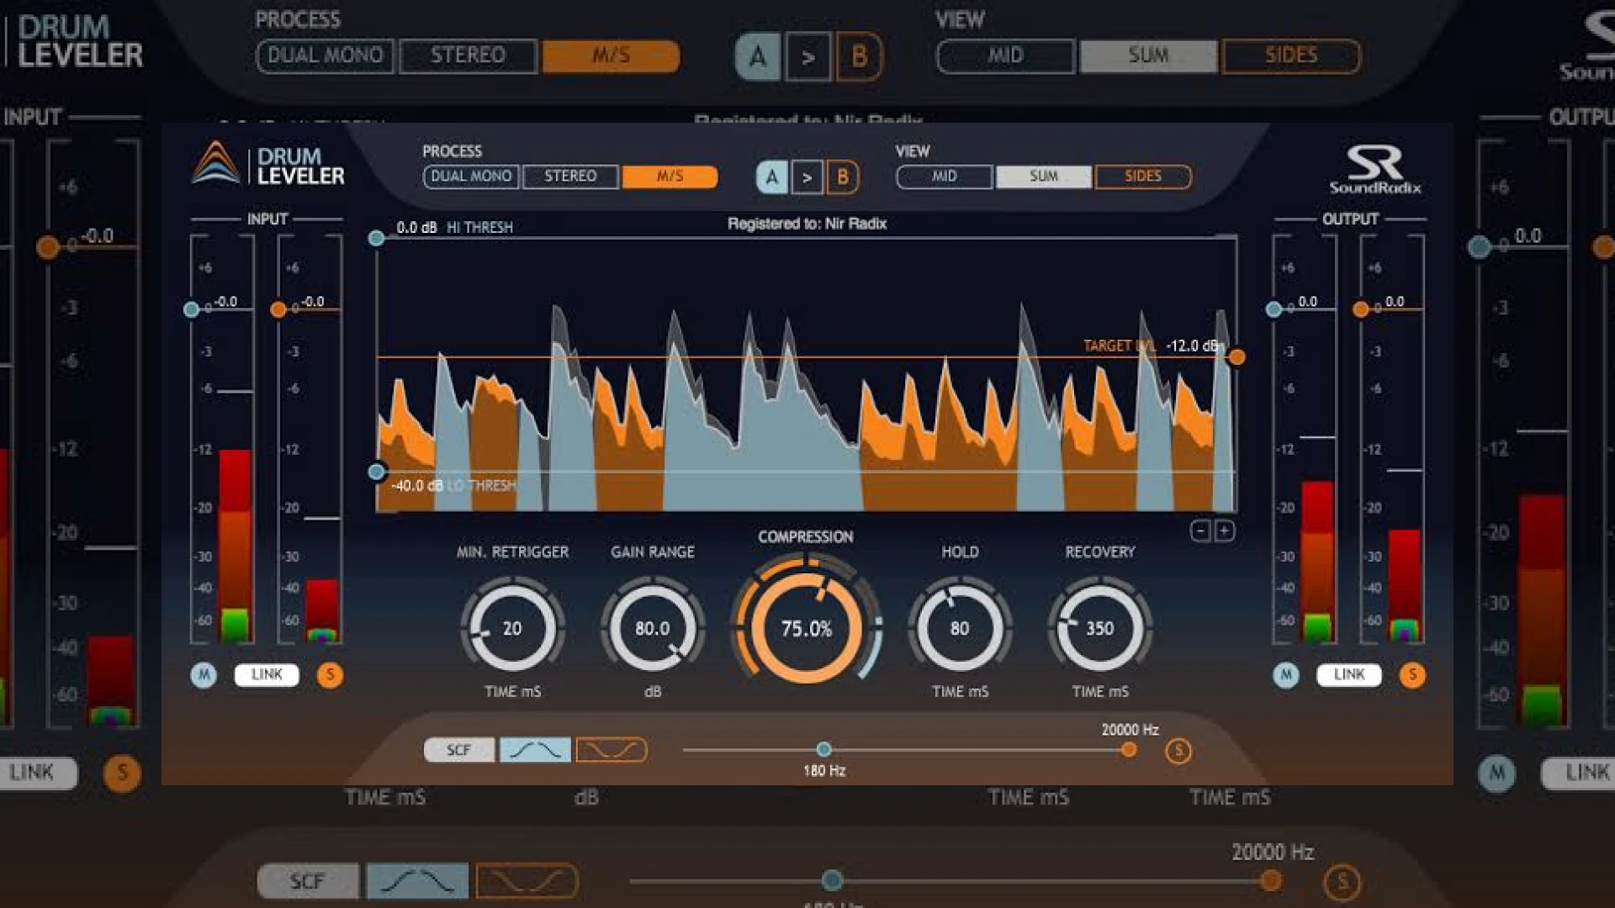Enable M/S process mode in the sharp center panel
This screenshot has height=908, width=1615.
pyautogui.click(x=670, y=177)
